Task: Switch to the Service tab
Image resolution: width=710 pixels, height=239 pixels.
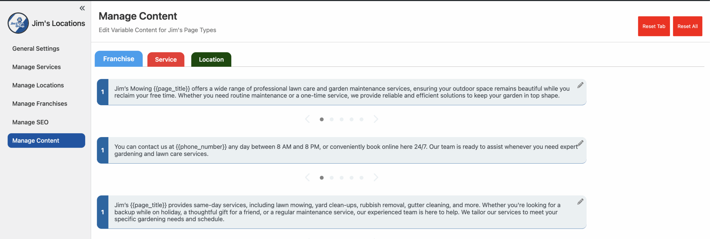Action: 166,60
